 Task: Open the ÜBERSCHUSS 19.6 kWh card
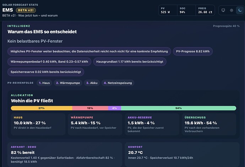coord(209,124)
